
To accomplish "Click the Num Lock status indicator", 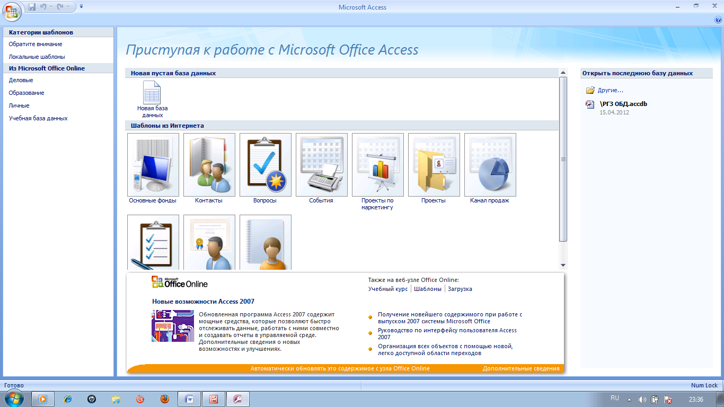I will pos(704,385).
